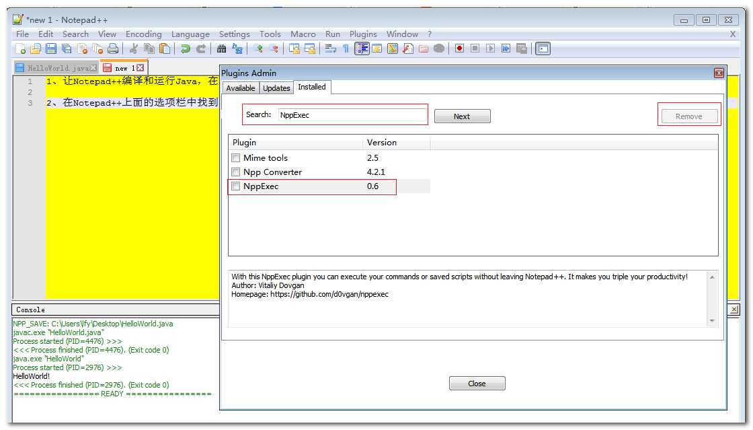Open the Settings menu
This screenshot has height=430, width=753.
point(235,34)
